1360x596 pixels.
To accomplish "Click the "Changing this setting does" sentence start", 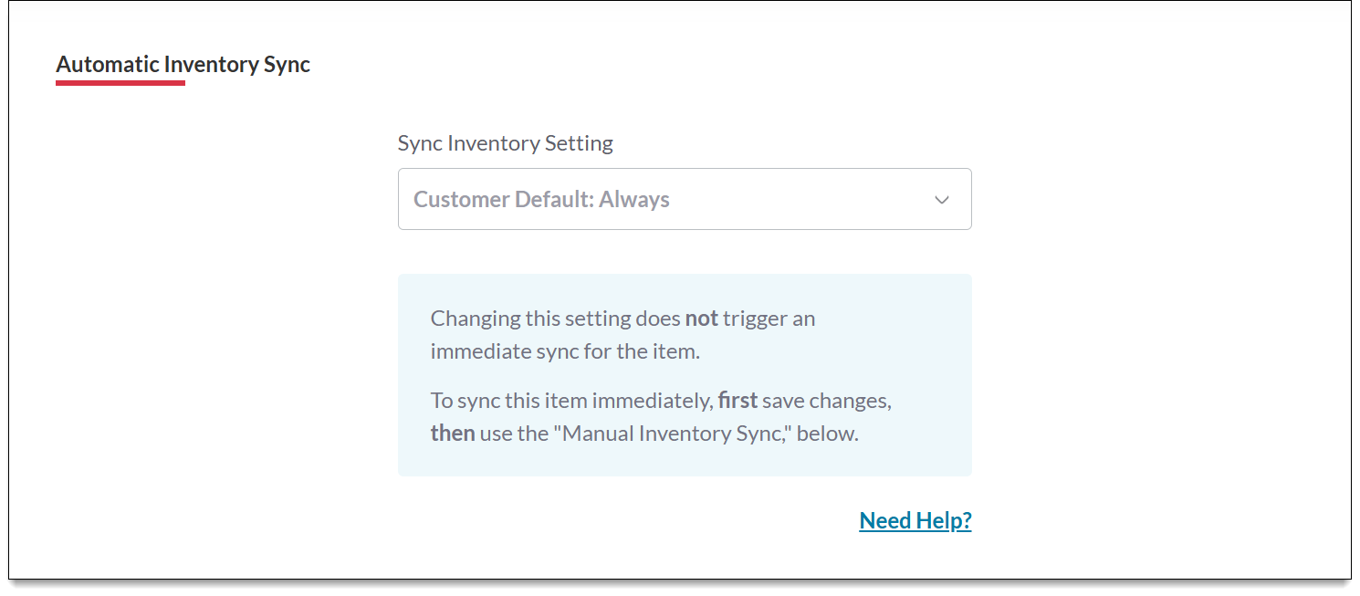I will coord(555,319).
